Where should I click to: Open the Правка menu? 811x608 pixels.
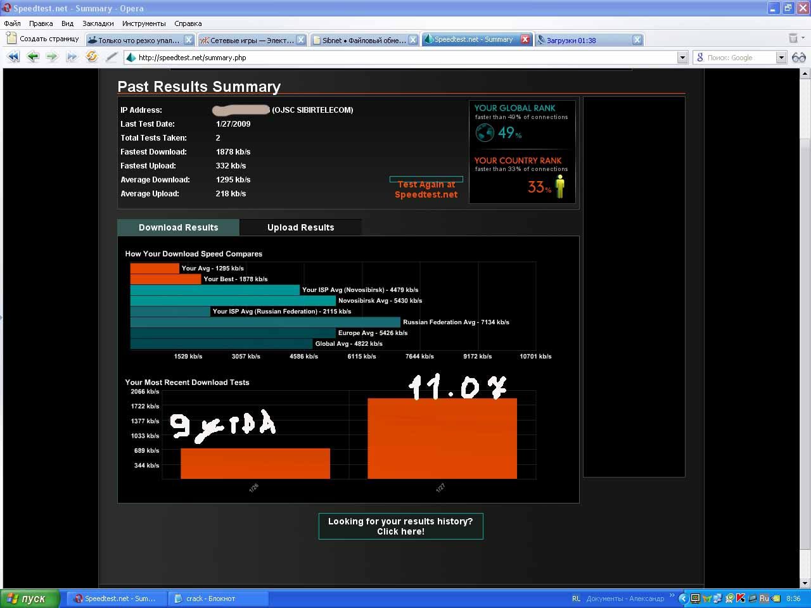(x=41, y=23)
